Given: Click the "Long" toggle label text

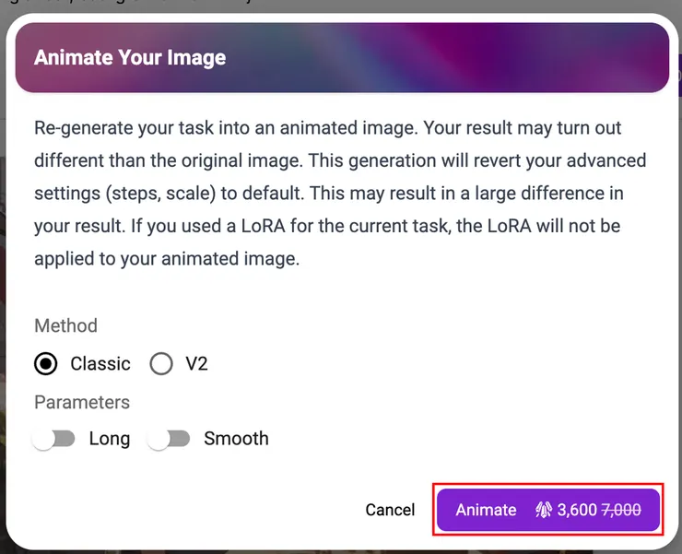Looking at the screenshot, I should coord(110,439).
